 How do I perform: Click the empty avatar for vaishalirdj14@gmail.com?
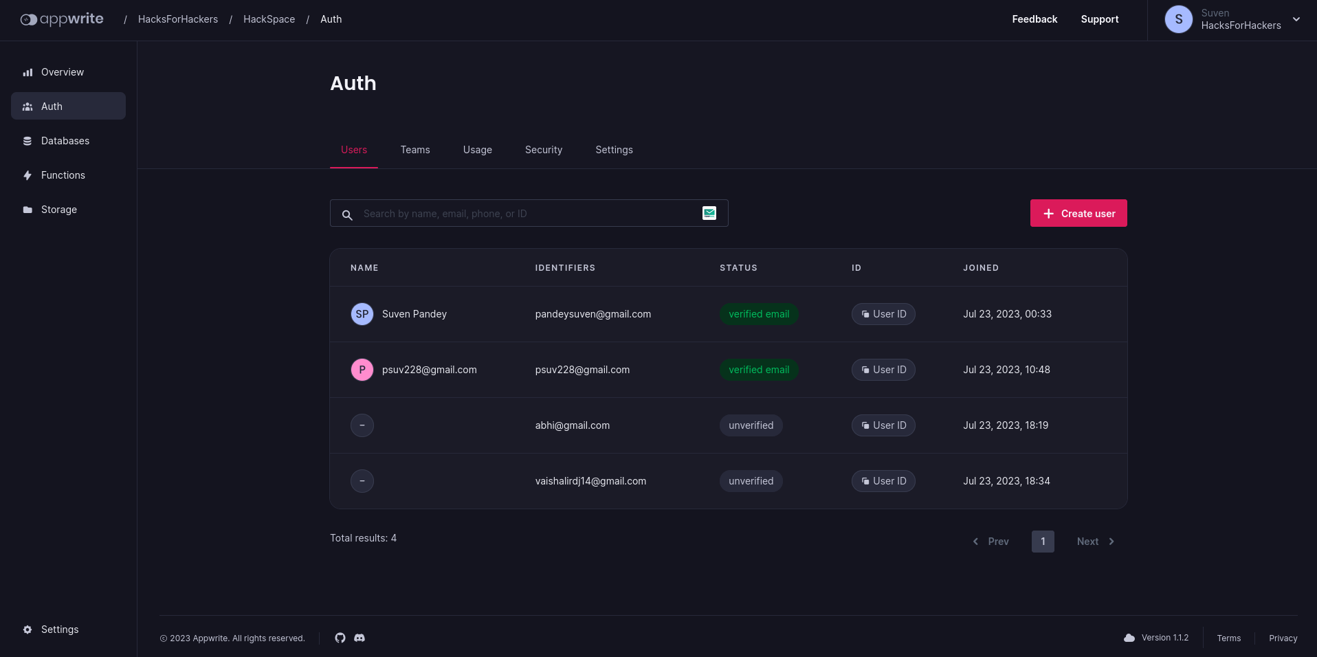click(x=362, y=481)
